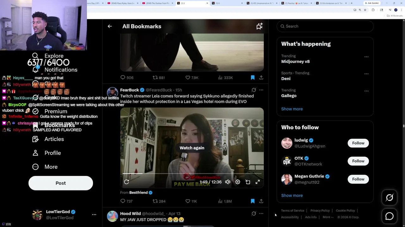Click Watch again on the video
The image size is (405, 227).
click(192, 148)
